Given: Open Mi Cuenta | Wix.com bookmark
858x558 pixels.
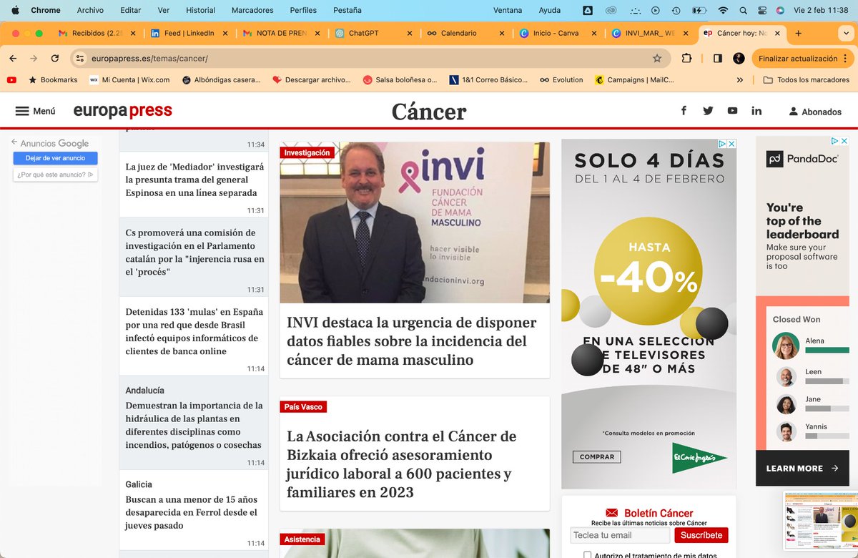Looking at the screenshot, I should tap(129, 80).
